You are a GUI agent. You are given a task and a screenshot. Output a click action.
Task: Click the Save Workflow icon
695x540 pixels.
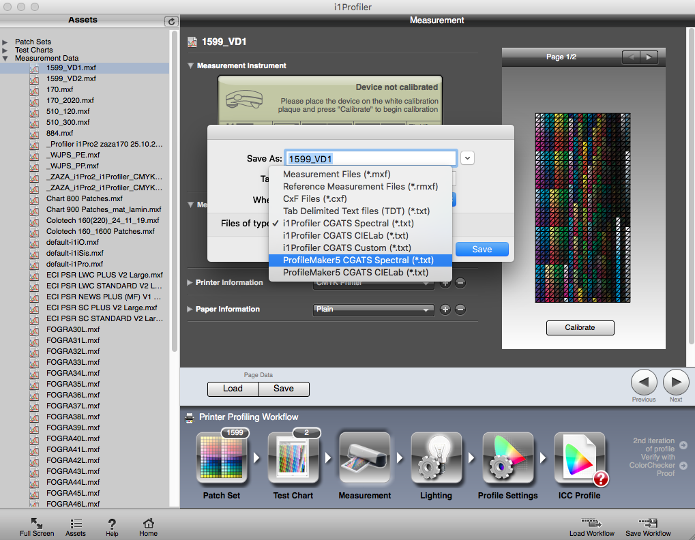click(x=648, y=523)
